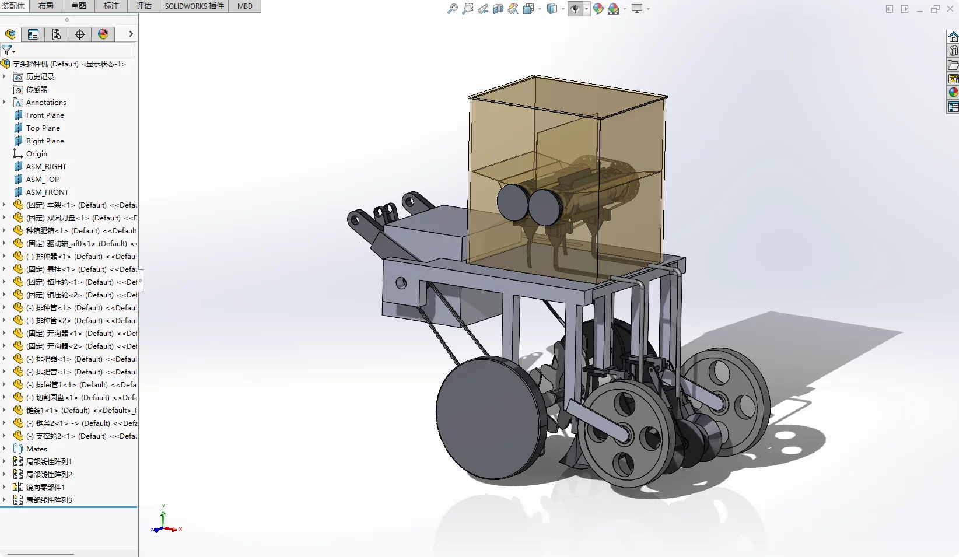Select the 局部线性阵列3 pattern

coord(43,500)
